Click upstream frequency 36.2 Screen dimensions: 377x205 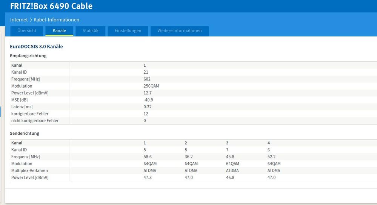tap(189, 157)
